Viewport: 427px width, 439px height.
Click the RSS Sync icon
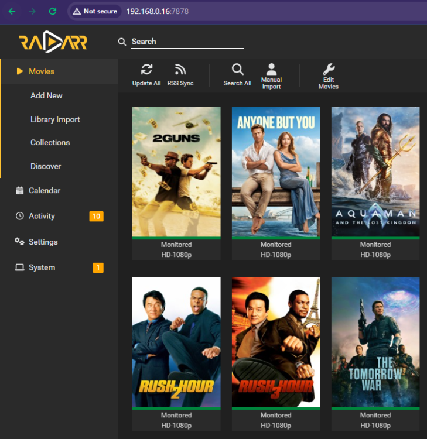[180, 69]
